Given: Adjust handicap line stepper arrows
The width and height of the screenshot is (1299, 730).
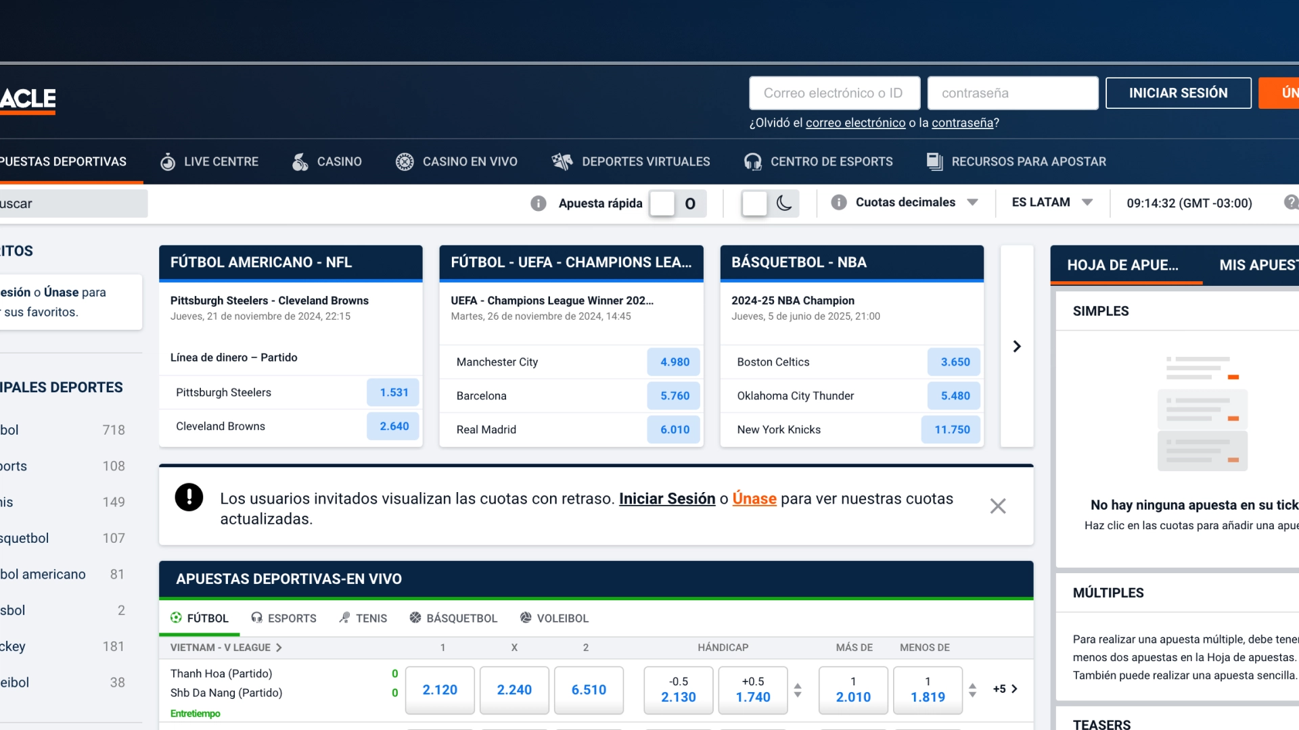Looking at the screenshot, I should click(798, 690).
